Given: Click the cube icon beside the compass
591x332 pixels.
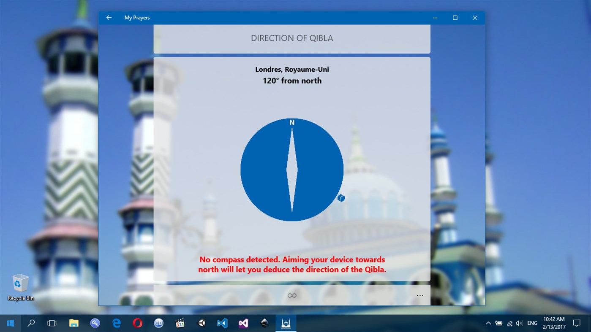Looking at the screenshot, I should 340,198.
